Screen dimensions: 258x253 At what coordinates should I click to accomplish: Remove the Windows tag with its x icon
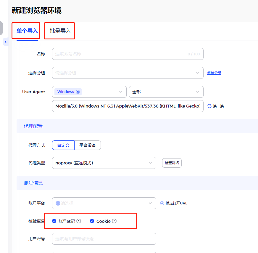click(78, 92)
